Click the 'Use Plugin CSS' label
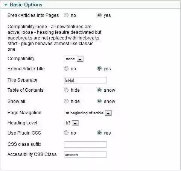 tap(24, 133)
